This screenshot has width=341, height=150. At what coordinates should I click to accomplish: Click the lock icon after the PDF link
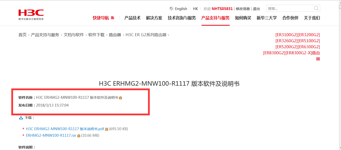click(107, 129)
